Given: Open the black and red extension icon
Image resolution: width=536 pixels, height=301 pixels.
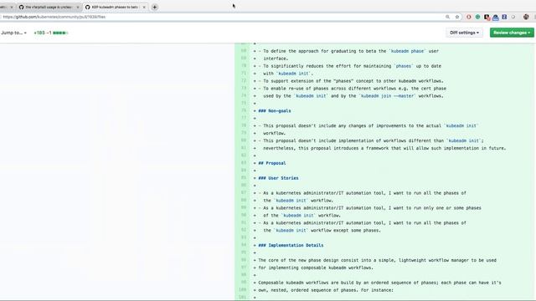Looking at the screenshot, I should [487, 17].
